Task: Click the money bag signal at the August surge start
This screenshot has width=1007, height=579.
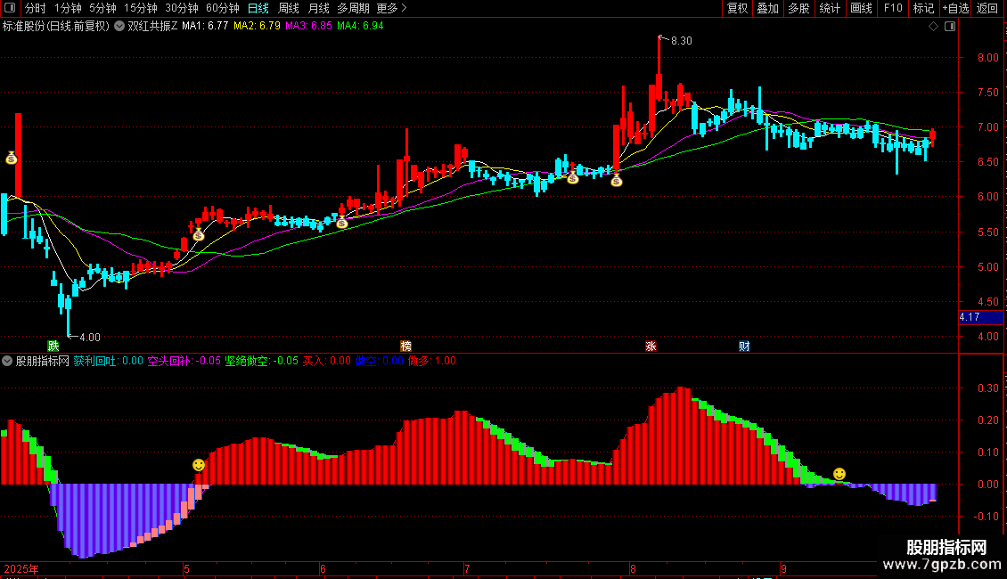Action: (617, 180)
